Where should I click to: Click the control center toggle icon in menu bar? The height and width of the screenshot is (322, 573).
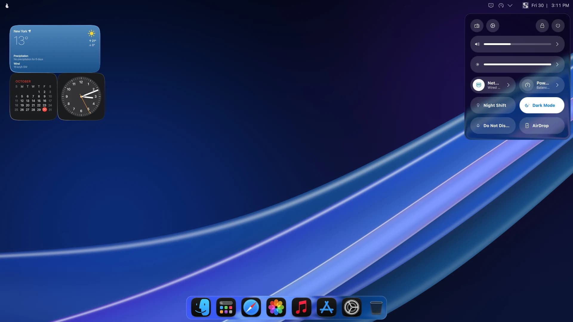pos(525,5)
